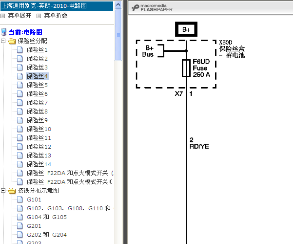This screenshot has height=244, width=293.
Task: Click 菜单展开 to expand all menus
Action: point(20,16)
